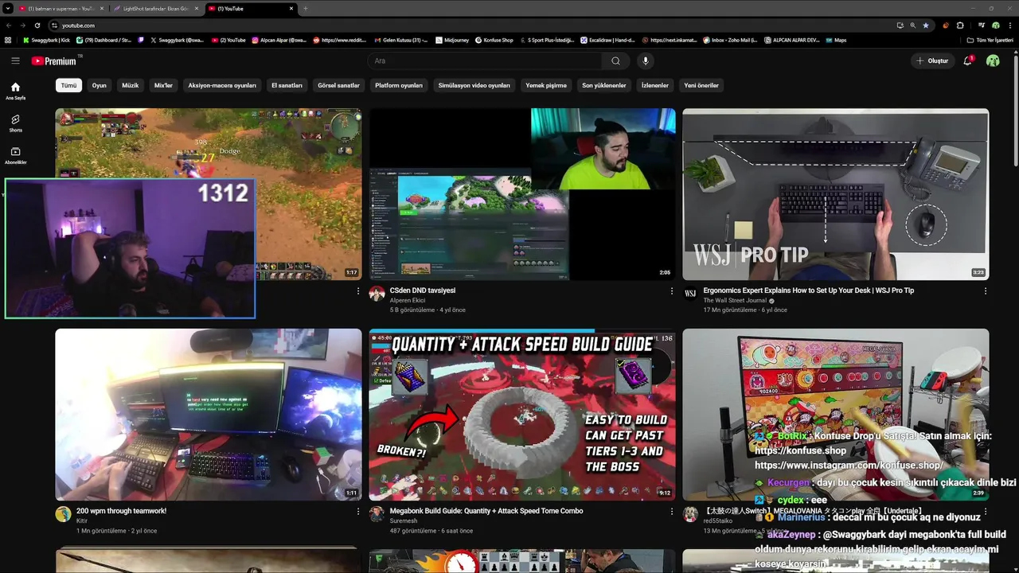Viewport: 1019px width, 573px height.
Task: Start voice search with microphone icon
Action: click(x=646, y=60)
